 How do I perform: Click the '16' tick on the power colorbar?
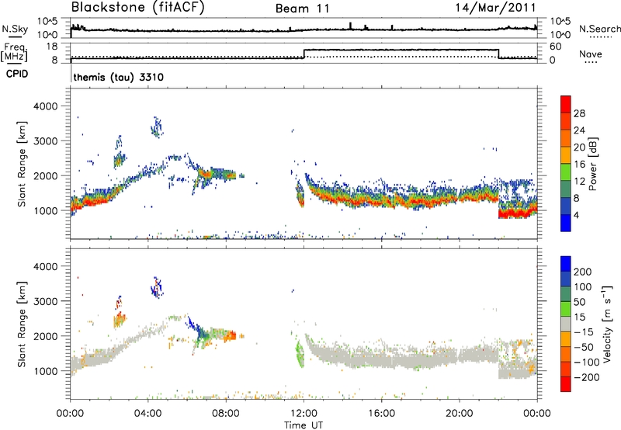579,165
